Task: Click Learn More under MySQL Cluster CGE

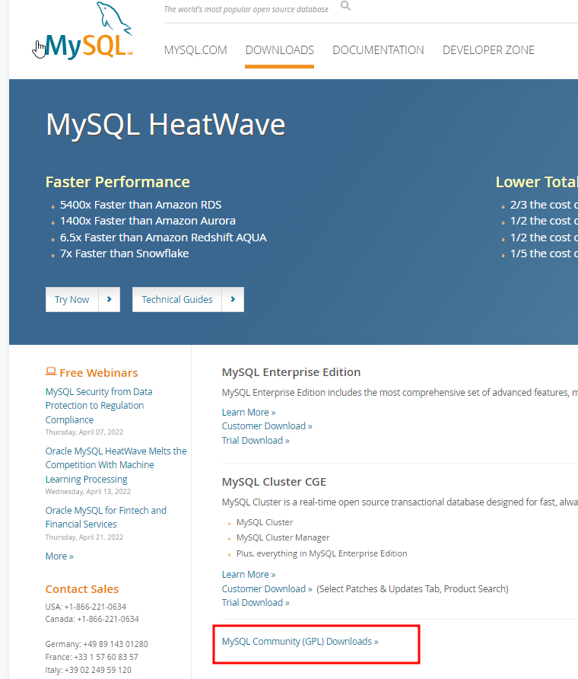Action: [249, 574]
